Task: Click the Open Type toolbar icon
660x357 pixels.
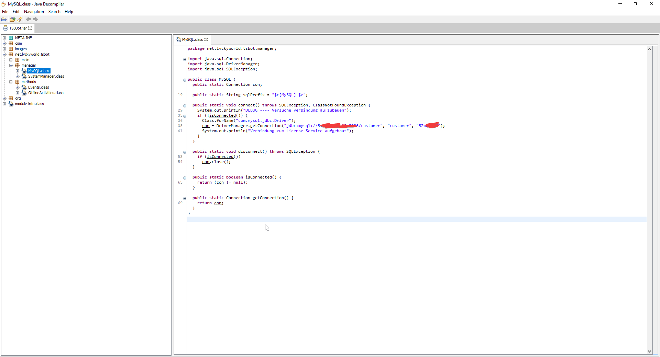Action: pos(13,20)
